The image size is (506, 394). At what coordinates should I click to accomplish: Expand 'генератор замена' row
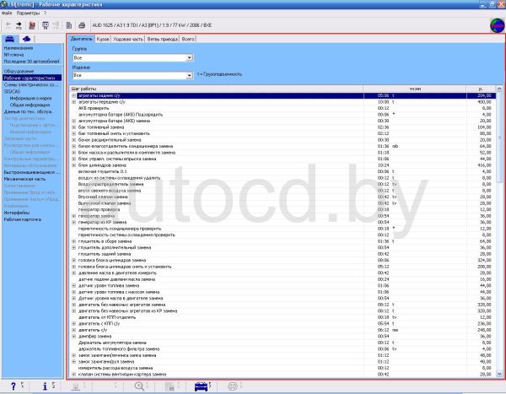[x=74, y=216]
